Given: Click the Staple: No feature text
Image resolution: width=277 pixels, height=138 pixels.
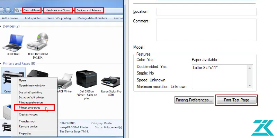Looking at the screenshot, I should (x=145, y=73).
